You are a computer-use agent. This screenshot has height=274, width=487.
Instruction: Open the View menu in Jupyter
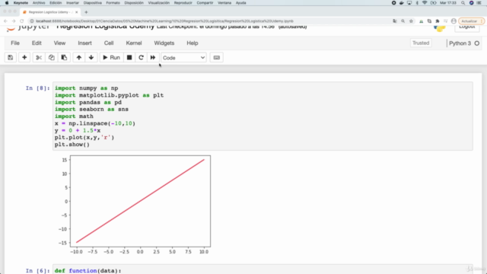(59, 43)
